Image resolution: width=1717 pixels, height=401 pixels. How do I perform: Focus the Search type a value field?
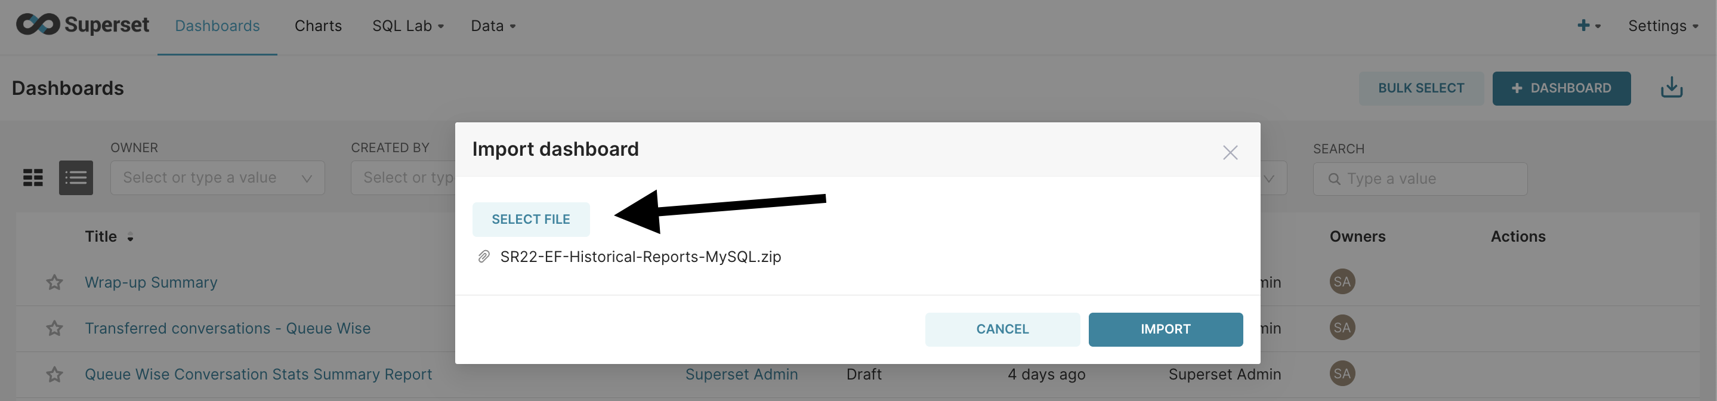tap(1420, 179)
